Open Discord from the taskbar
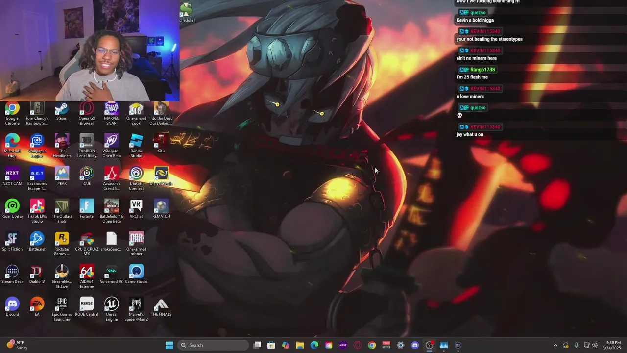The image size is (627, 353). [415, 345]
